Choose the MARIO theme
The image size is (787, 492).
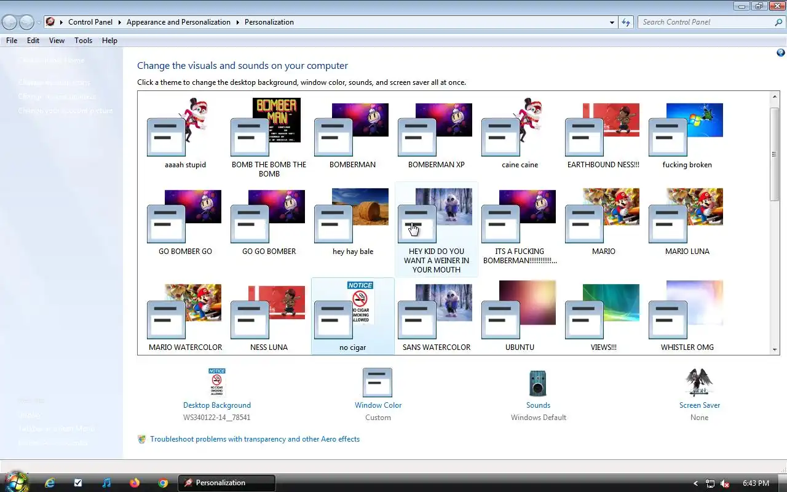(603, 221)
